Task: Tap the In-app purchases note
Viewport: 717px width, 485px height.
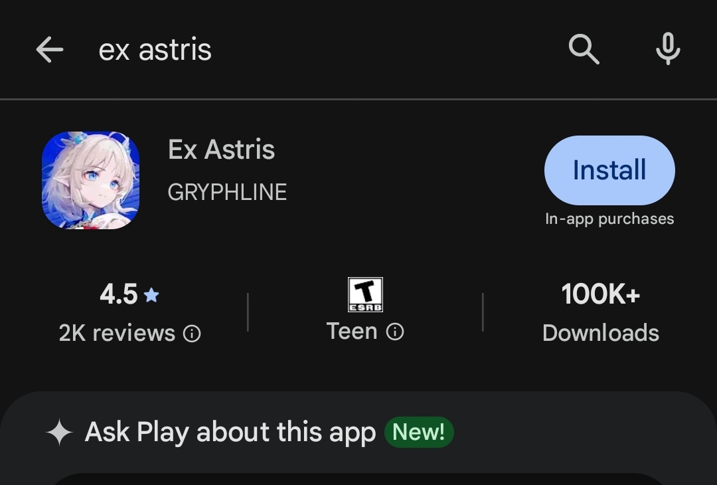Action: point(609,219)
